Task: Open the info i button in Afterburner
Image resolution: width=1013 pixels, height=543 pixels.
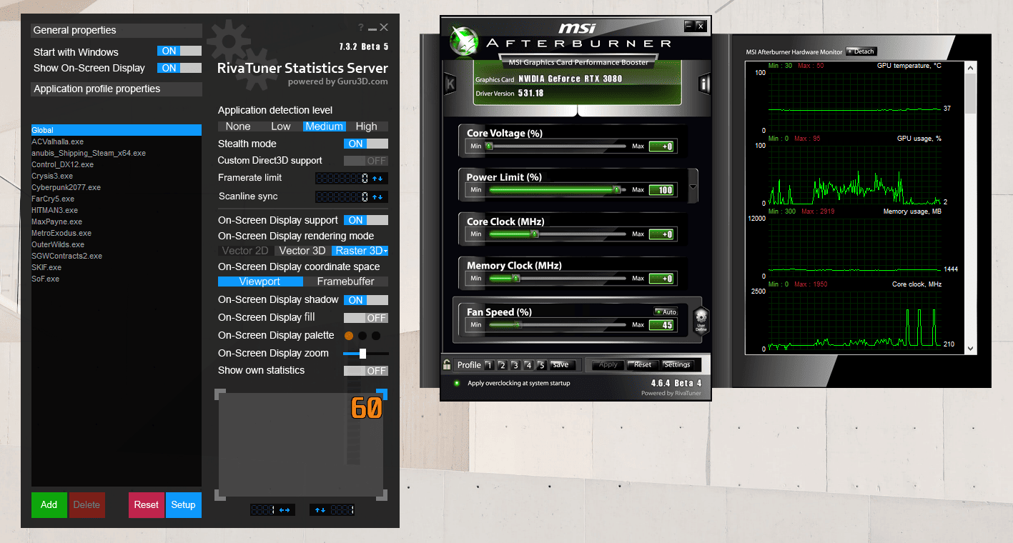Action: [x=704, y=84]
